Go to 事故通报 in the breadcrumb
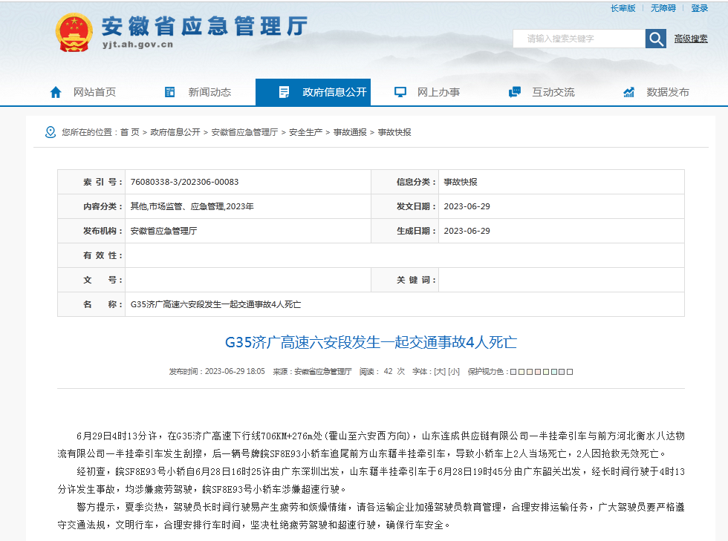This screenshot has width=728, height=541. click(x=350, y=132)
